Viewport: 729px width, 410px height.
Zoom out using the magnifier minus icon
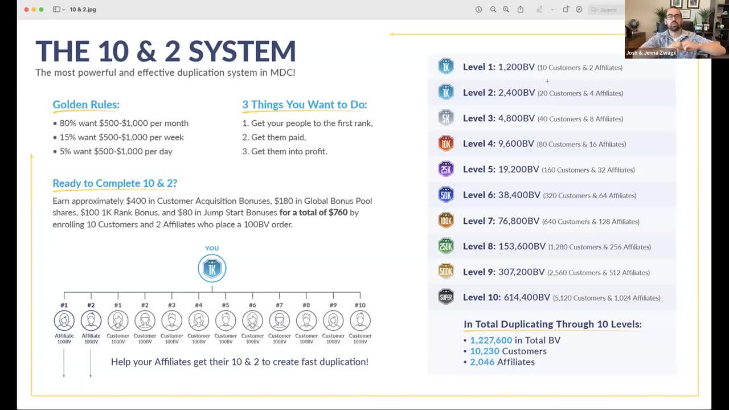(493, 10)
